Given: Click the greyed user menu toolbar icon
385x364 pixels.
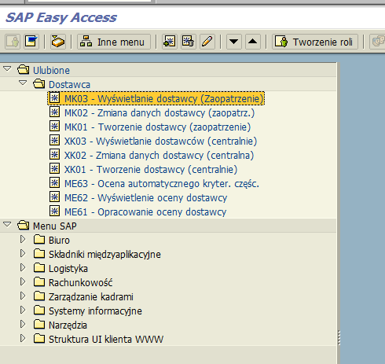Looking at the screenshot, I should tap(13, 42).
